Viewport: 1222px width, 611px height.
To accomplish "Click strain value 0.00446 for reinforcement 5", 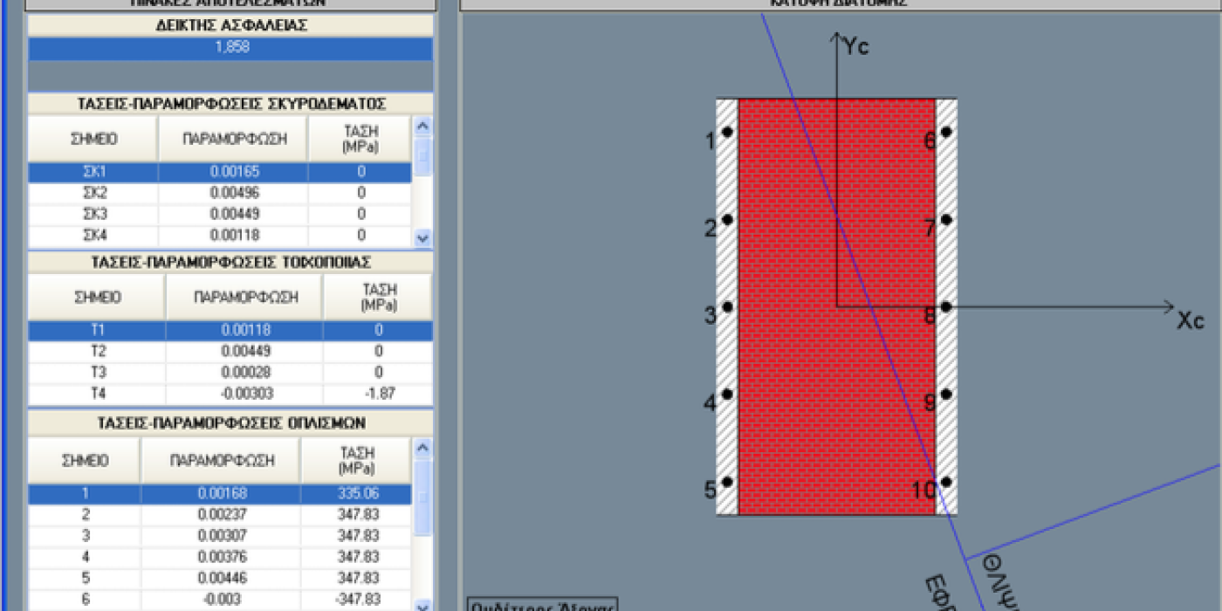I will (x=221, y=578).
